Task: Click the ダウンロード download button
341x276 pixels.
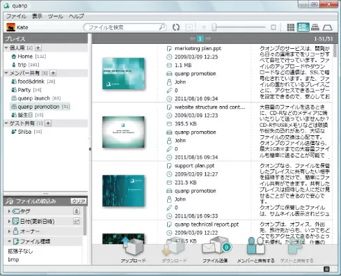Action: (x=174, y=250)
